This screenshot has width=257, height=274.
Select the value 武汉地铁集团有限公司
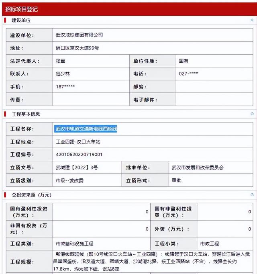80,35
